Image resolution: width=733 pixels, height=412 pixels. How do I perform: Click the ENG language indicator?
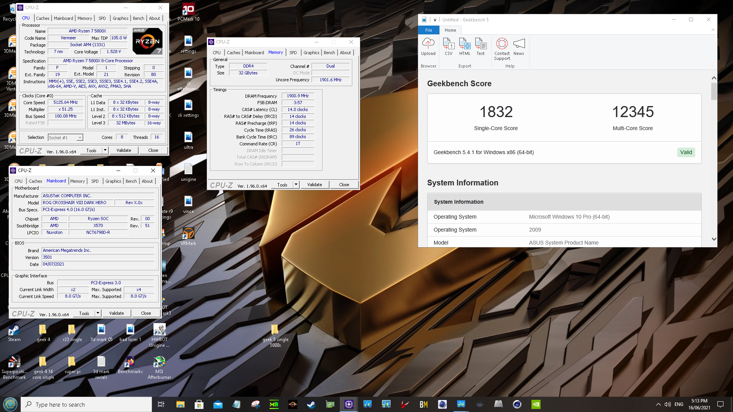click(679, 404)
